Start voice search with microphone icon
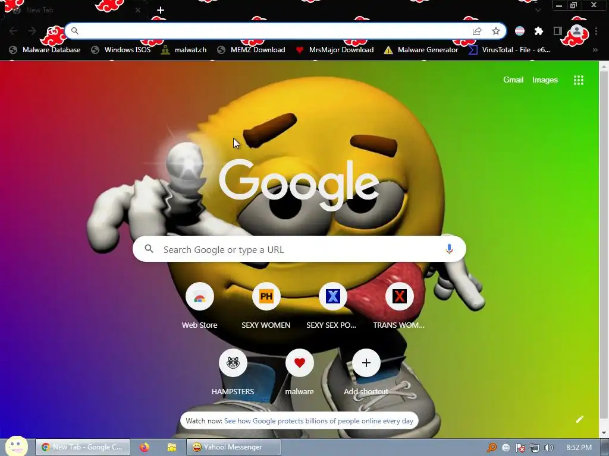This screenshot has width=609, height=456. [x=449, y=249]
